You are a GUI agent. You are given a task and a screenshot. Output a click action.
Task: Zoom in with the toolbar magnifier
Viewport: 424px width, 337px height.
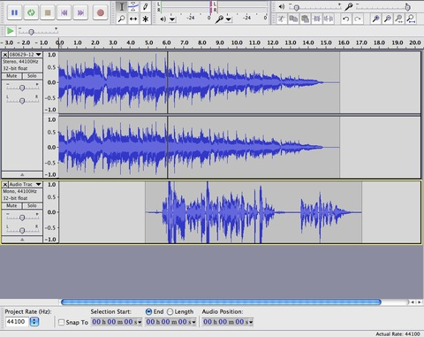click(x=375, y=19)
